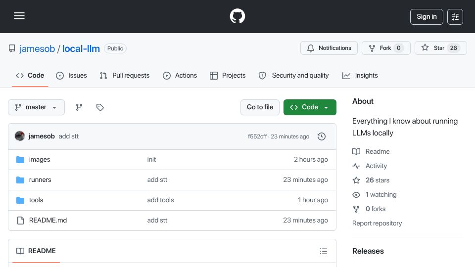Click '1 hour ago' timestamp for tools

pyautogui.click(x=313, y=200)
